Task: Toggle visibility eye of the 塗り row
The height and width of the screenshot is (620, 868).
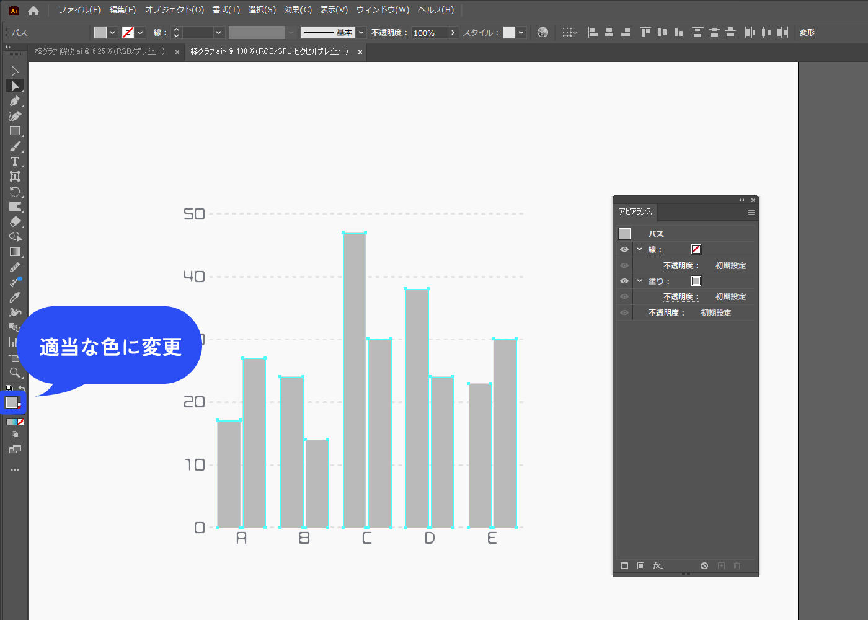Action: [x=624, y=281]
